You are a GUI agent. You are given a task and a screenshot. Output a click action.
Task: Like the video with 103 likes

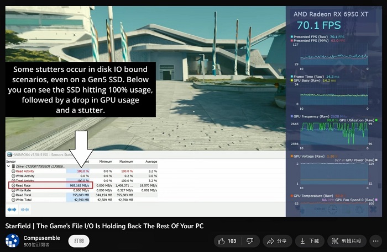227,241
